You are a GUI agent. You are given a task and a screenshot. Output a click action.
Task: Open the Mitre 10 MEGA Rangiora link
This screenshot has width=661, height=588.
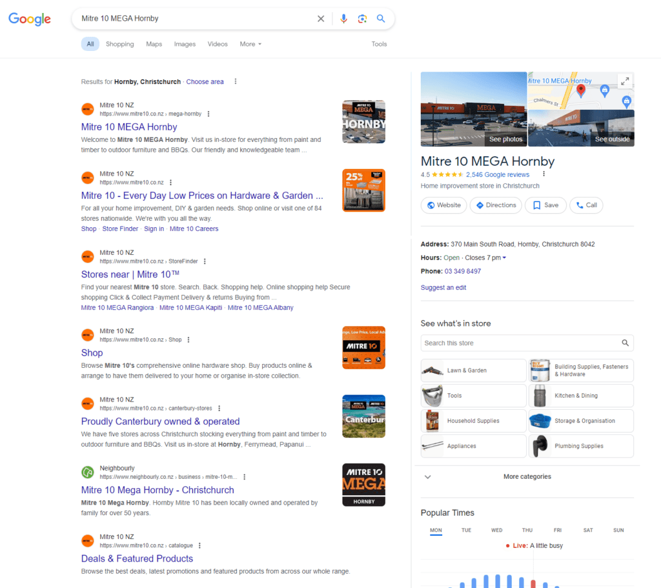coord(117,308)
